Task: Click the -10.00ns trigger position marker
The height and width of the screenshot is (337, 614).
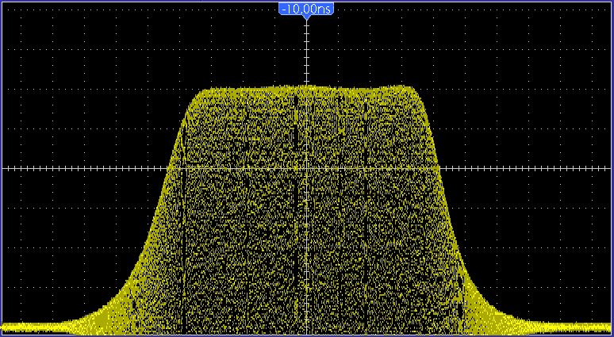Action: coord(306,10)
